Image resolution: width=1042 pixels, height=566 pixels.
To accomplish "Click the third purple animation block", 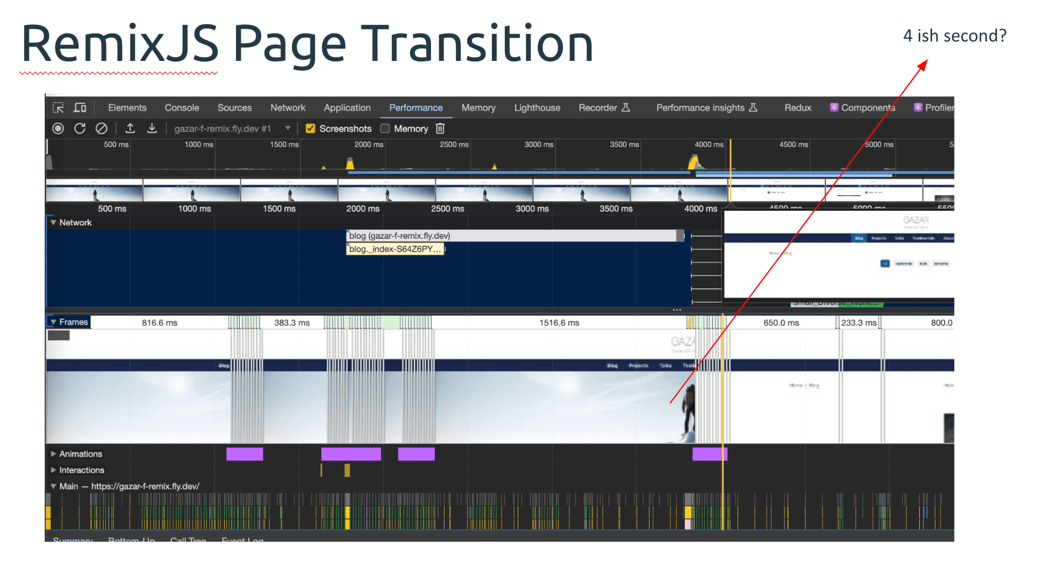I will pyautogui.click(x=416, y=454).
